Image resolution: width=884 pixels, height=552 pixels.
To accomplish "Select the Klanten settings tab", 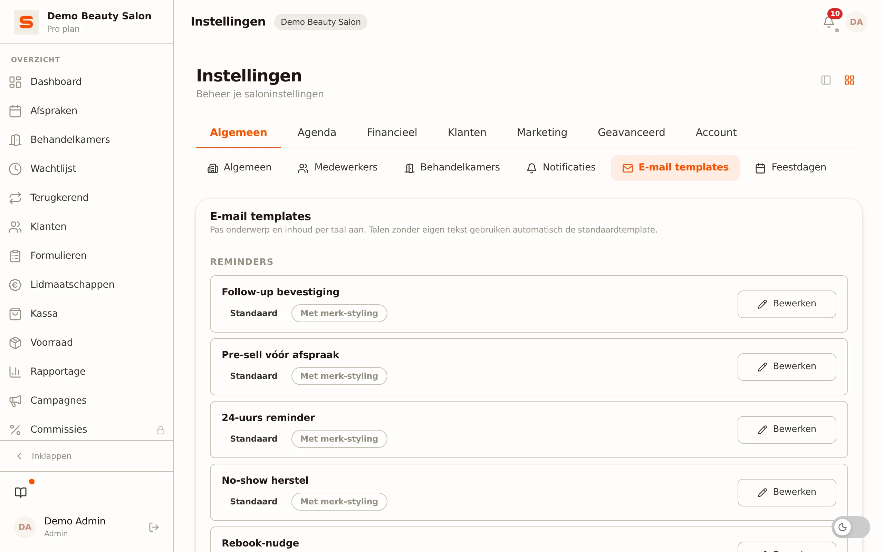I will point(467,132).
